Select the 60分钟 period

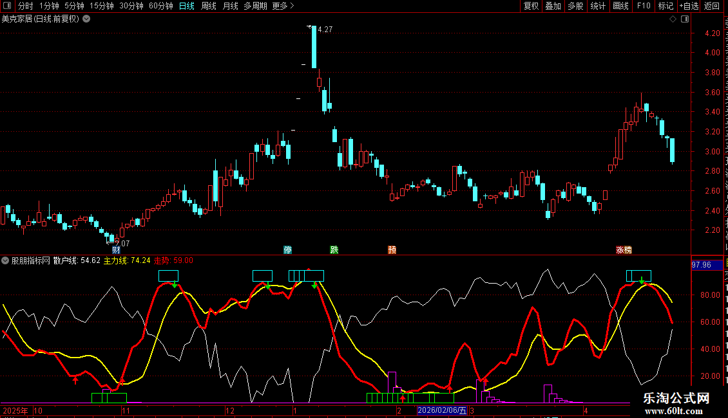(161, 6)
